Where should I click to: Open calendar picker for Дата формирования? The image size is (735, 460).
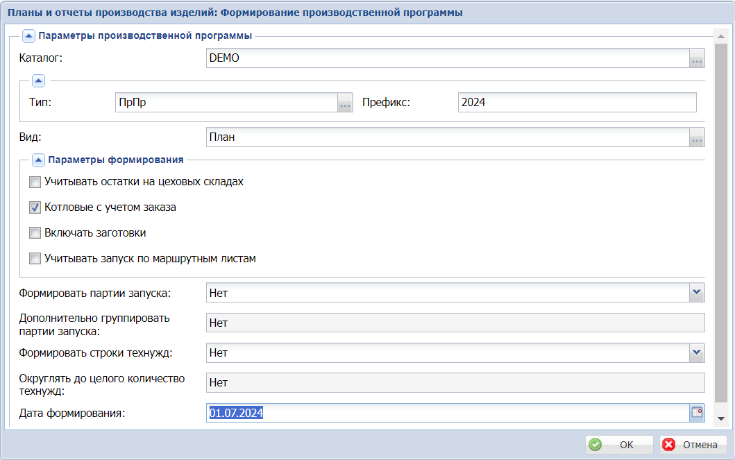click(x=697, y=413)
